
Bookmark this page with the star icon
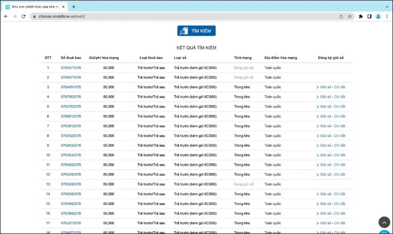click(x=349, y=16)
